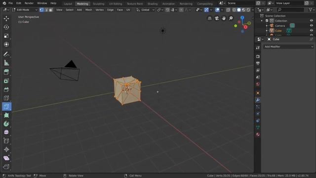Open the outliner filter dropdown

point(312,10)
